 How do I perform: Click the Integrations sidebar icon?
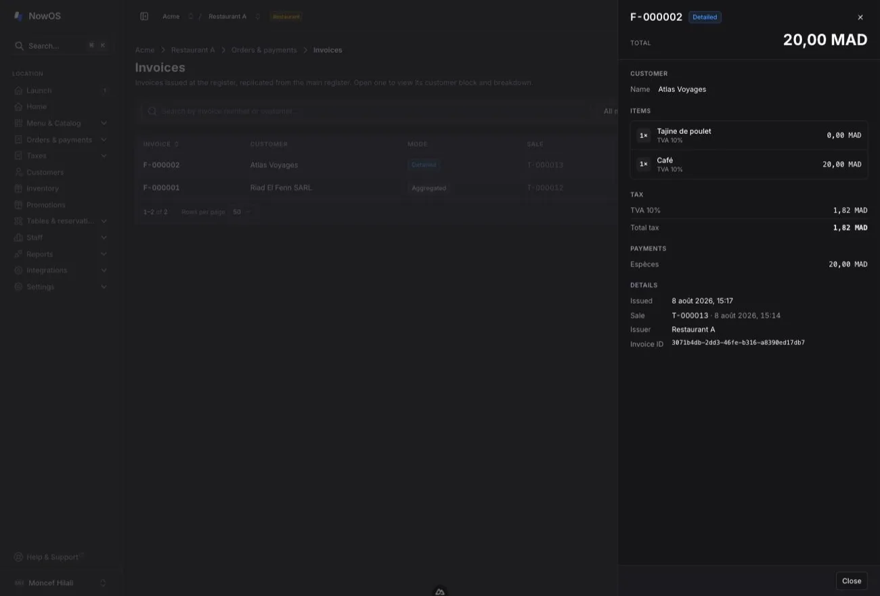click(18, 271)
